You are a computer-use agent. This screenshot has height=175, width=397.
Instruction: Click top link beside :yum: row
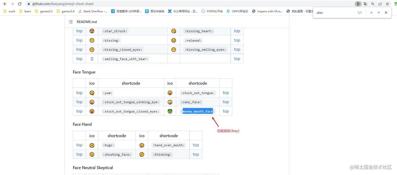click(x=79, y=92)
